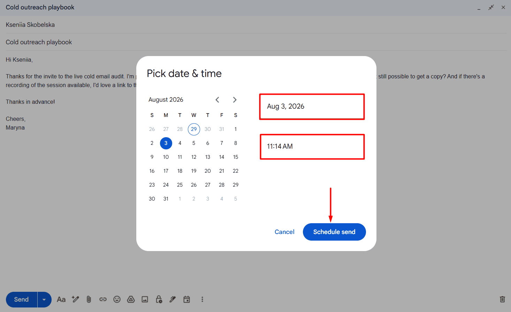Viewport: 511px width, 312px height.
Task: Click the Schedule send button
Action: pyautogui.click(x=334, y=232)
